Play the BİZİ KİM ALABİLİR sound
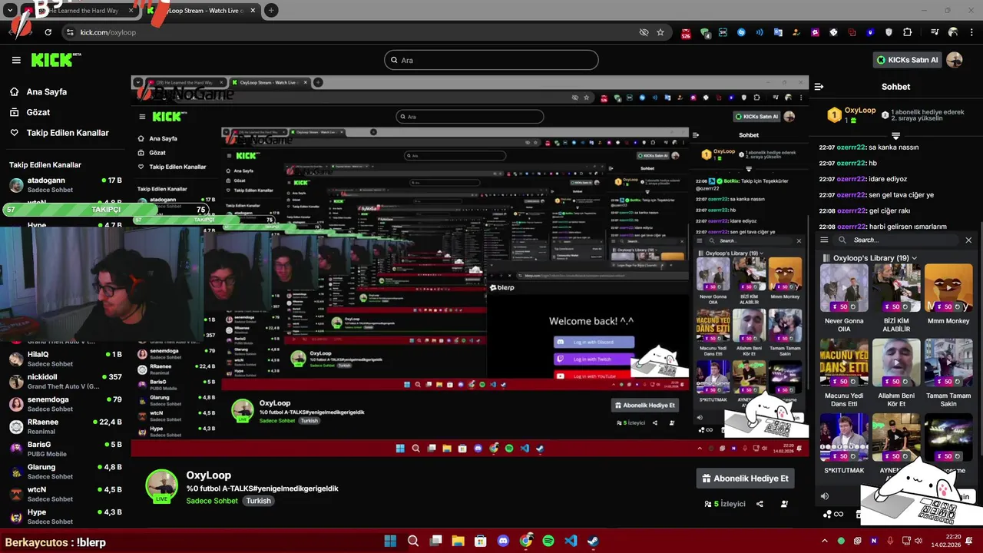This screenshot has height=553, width=983. (x=896, y=287)
